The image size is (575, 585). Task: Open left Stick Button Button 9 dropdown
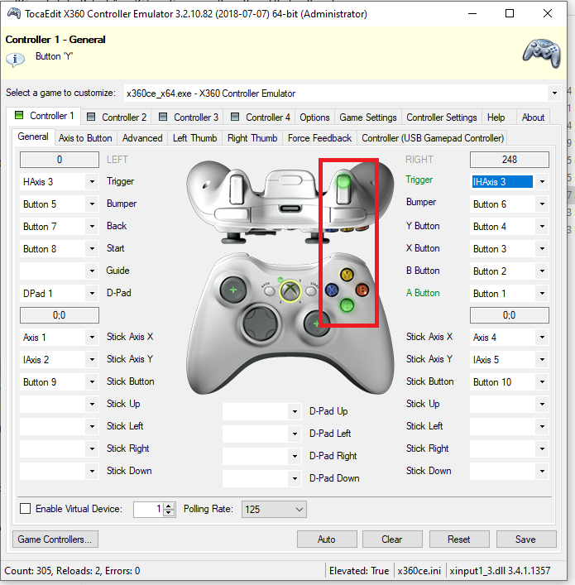92,382
